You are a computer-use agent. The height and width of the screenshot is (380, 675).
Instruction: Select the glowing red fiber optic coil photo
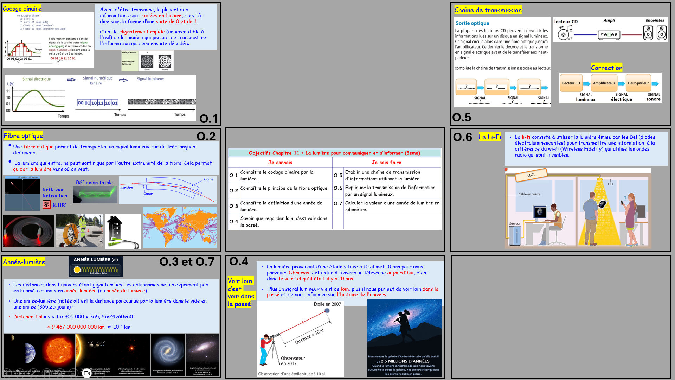coord(29,231)
